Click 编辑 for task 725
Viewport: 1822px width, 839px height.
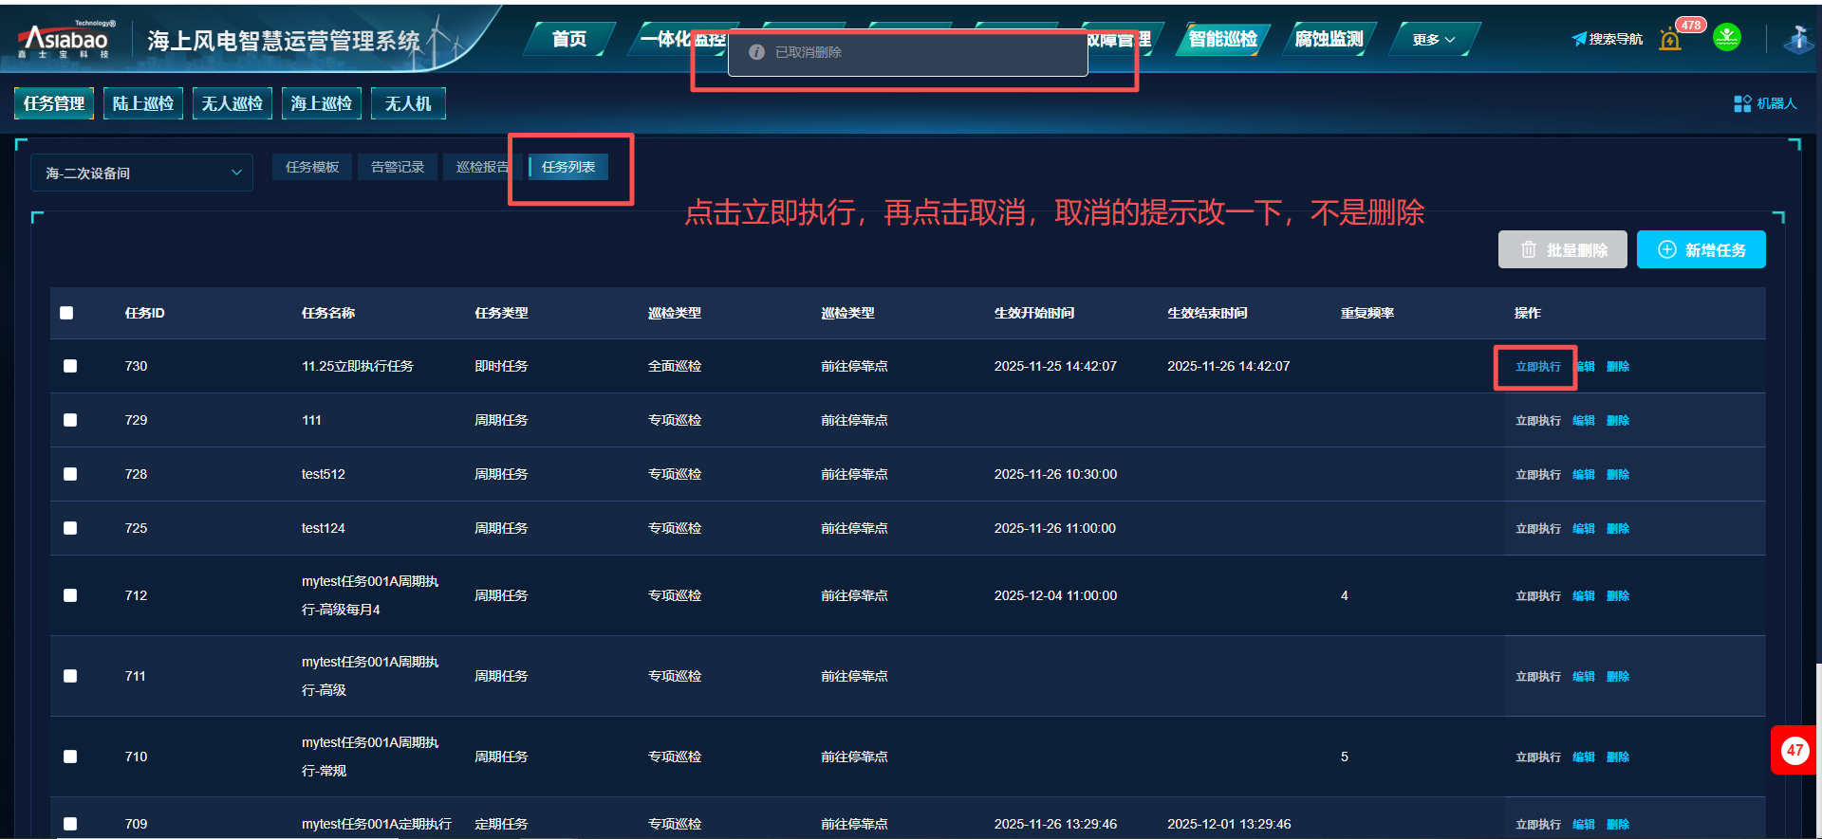click(x=1583, y=528)
